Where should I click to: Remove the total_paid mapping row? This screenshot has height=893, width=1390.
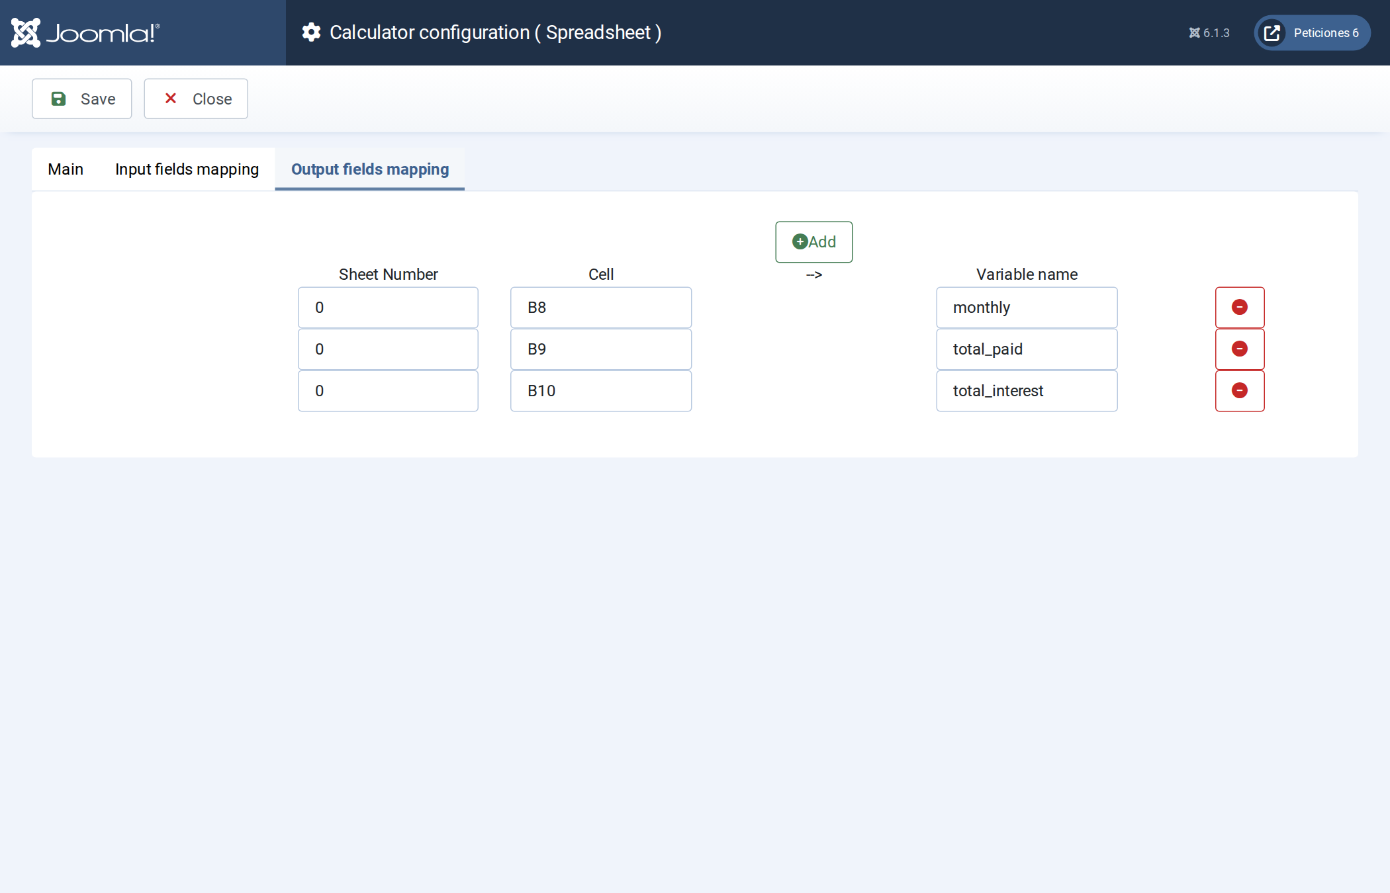pos(1240,349)
